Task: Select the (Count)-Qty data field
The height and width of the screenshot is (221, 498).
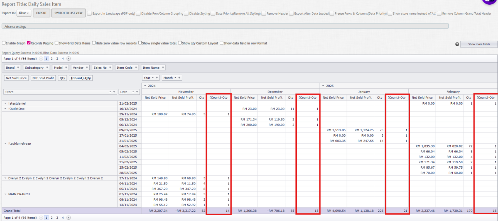Action: (81, 78)
